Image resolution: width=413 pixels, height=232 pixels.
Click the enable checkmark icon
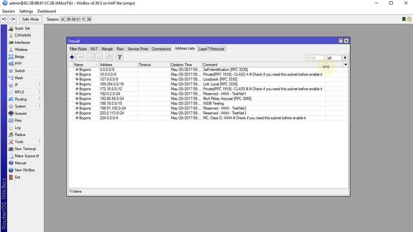pyautogui.click(x=90, y=57)
